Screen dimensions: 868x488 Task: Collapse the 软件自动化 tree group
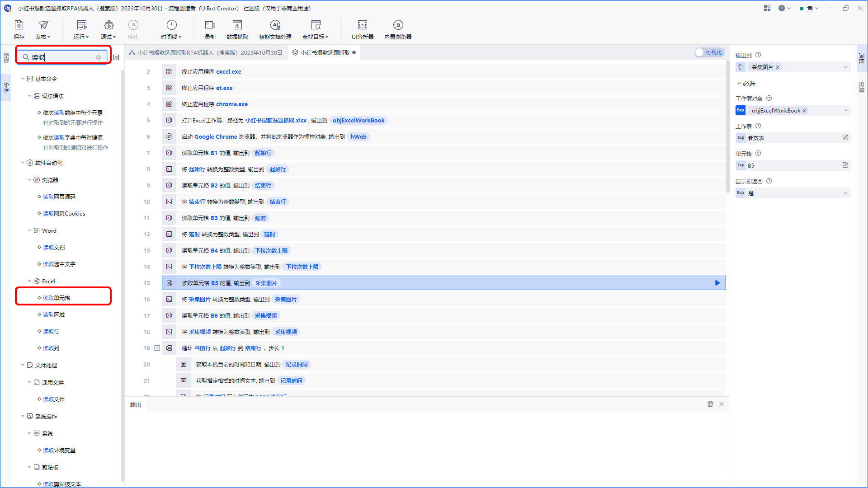[23, 163]
